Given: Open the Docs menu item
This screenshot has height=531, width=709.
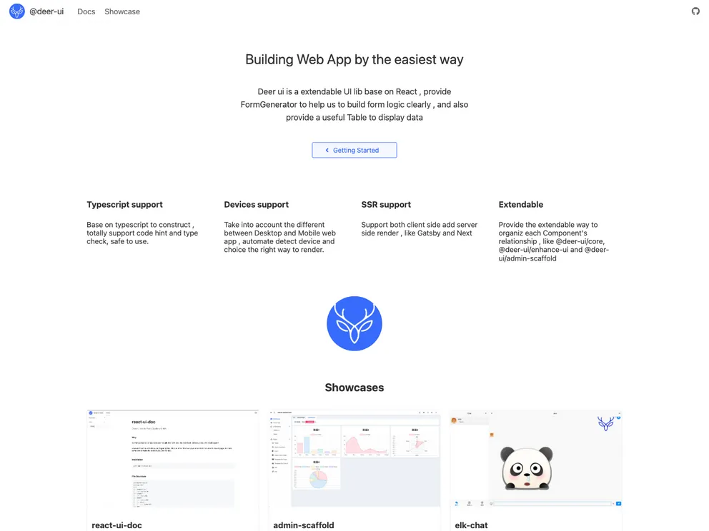Looking at the screenshot, I should (x=86, y=11).
